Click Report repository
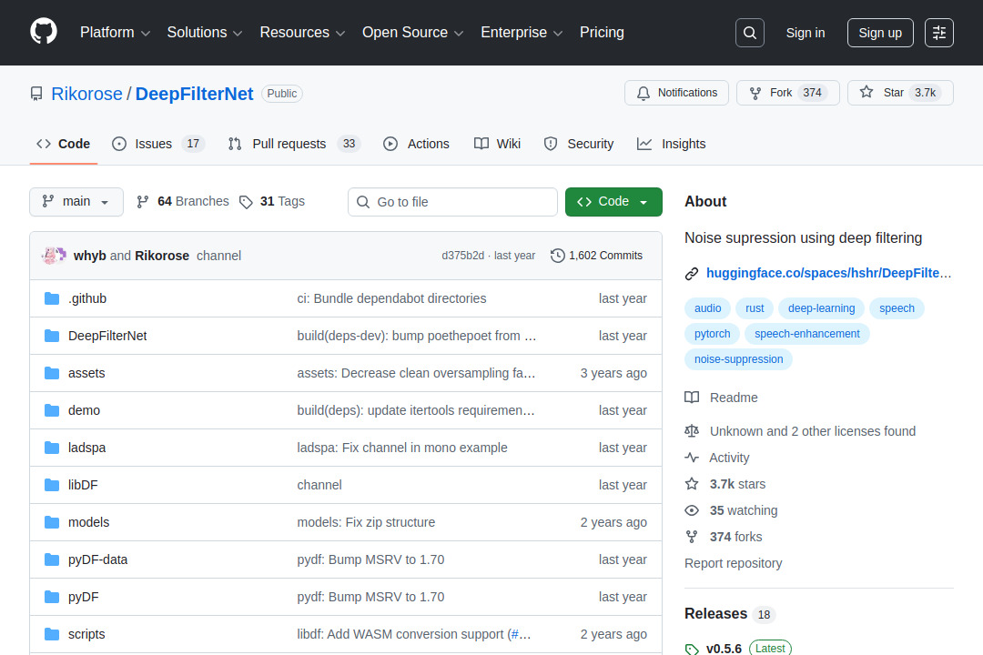This screenshot has height=655, width=983. click(733, 562)
